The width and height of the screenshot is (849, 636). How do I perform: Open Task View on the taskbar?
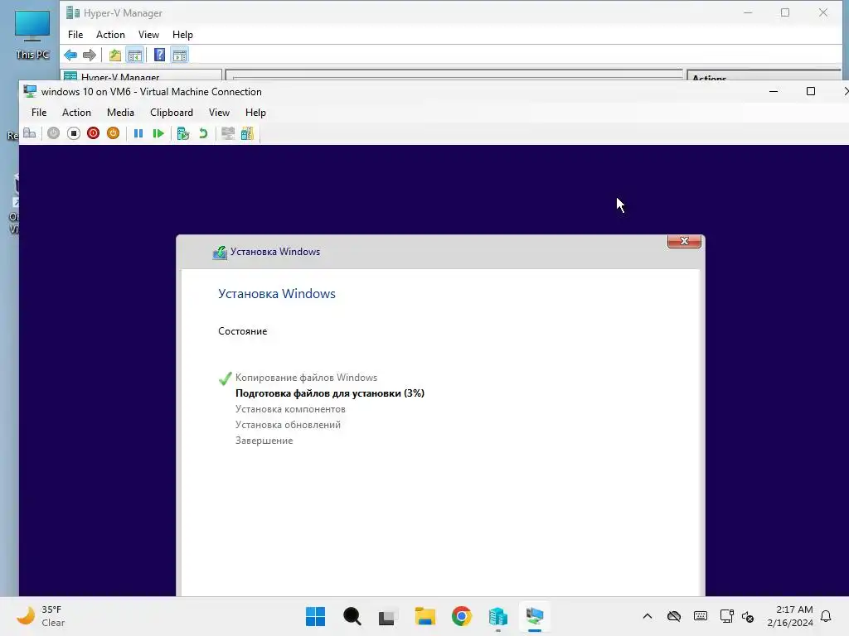tap(388, 616)
